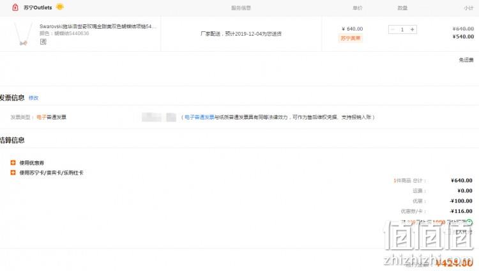
Task: Click the 颜色：蝴蝶结5440636 attribute text
Action: [64, 33]
